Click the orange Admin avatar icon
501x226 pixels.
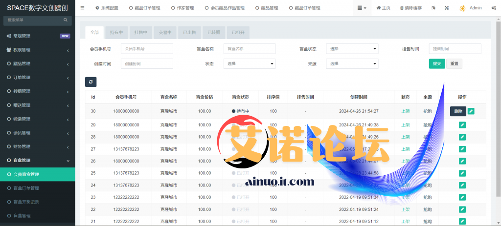(x=462, y=8)
